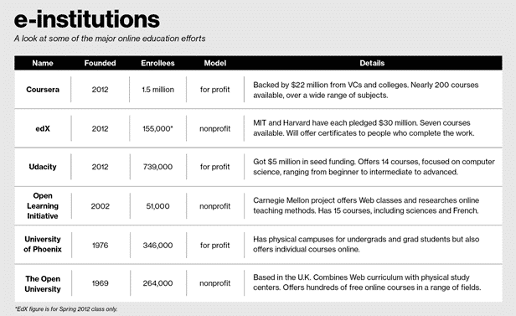Select the Carnegie Mellon details text
The width and height of the screenshot is (516, 316).
366,205
